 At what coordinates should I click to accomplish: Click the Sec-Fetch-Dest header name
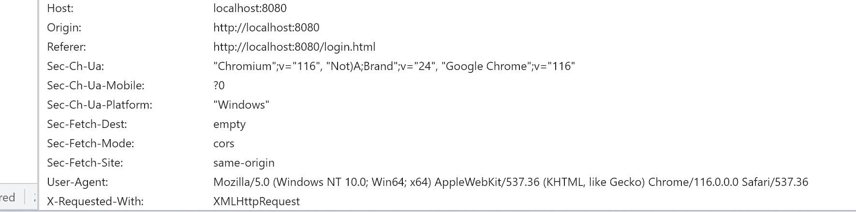87,124
